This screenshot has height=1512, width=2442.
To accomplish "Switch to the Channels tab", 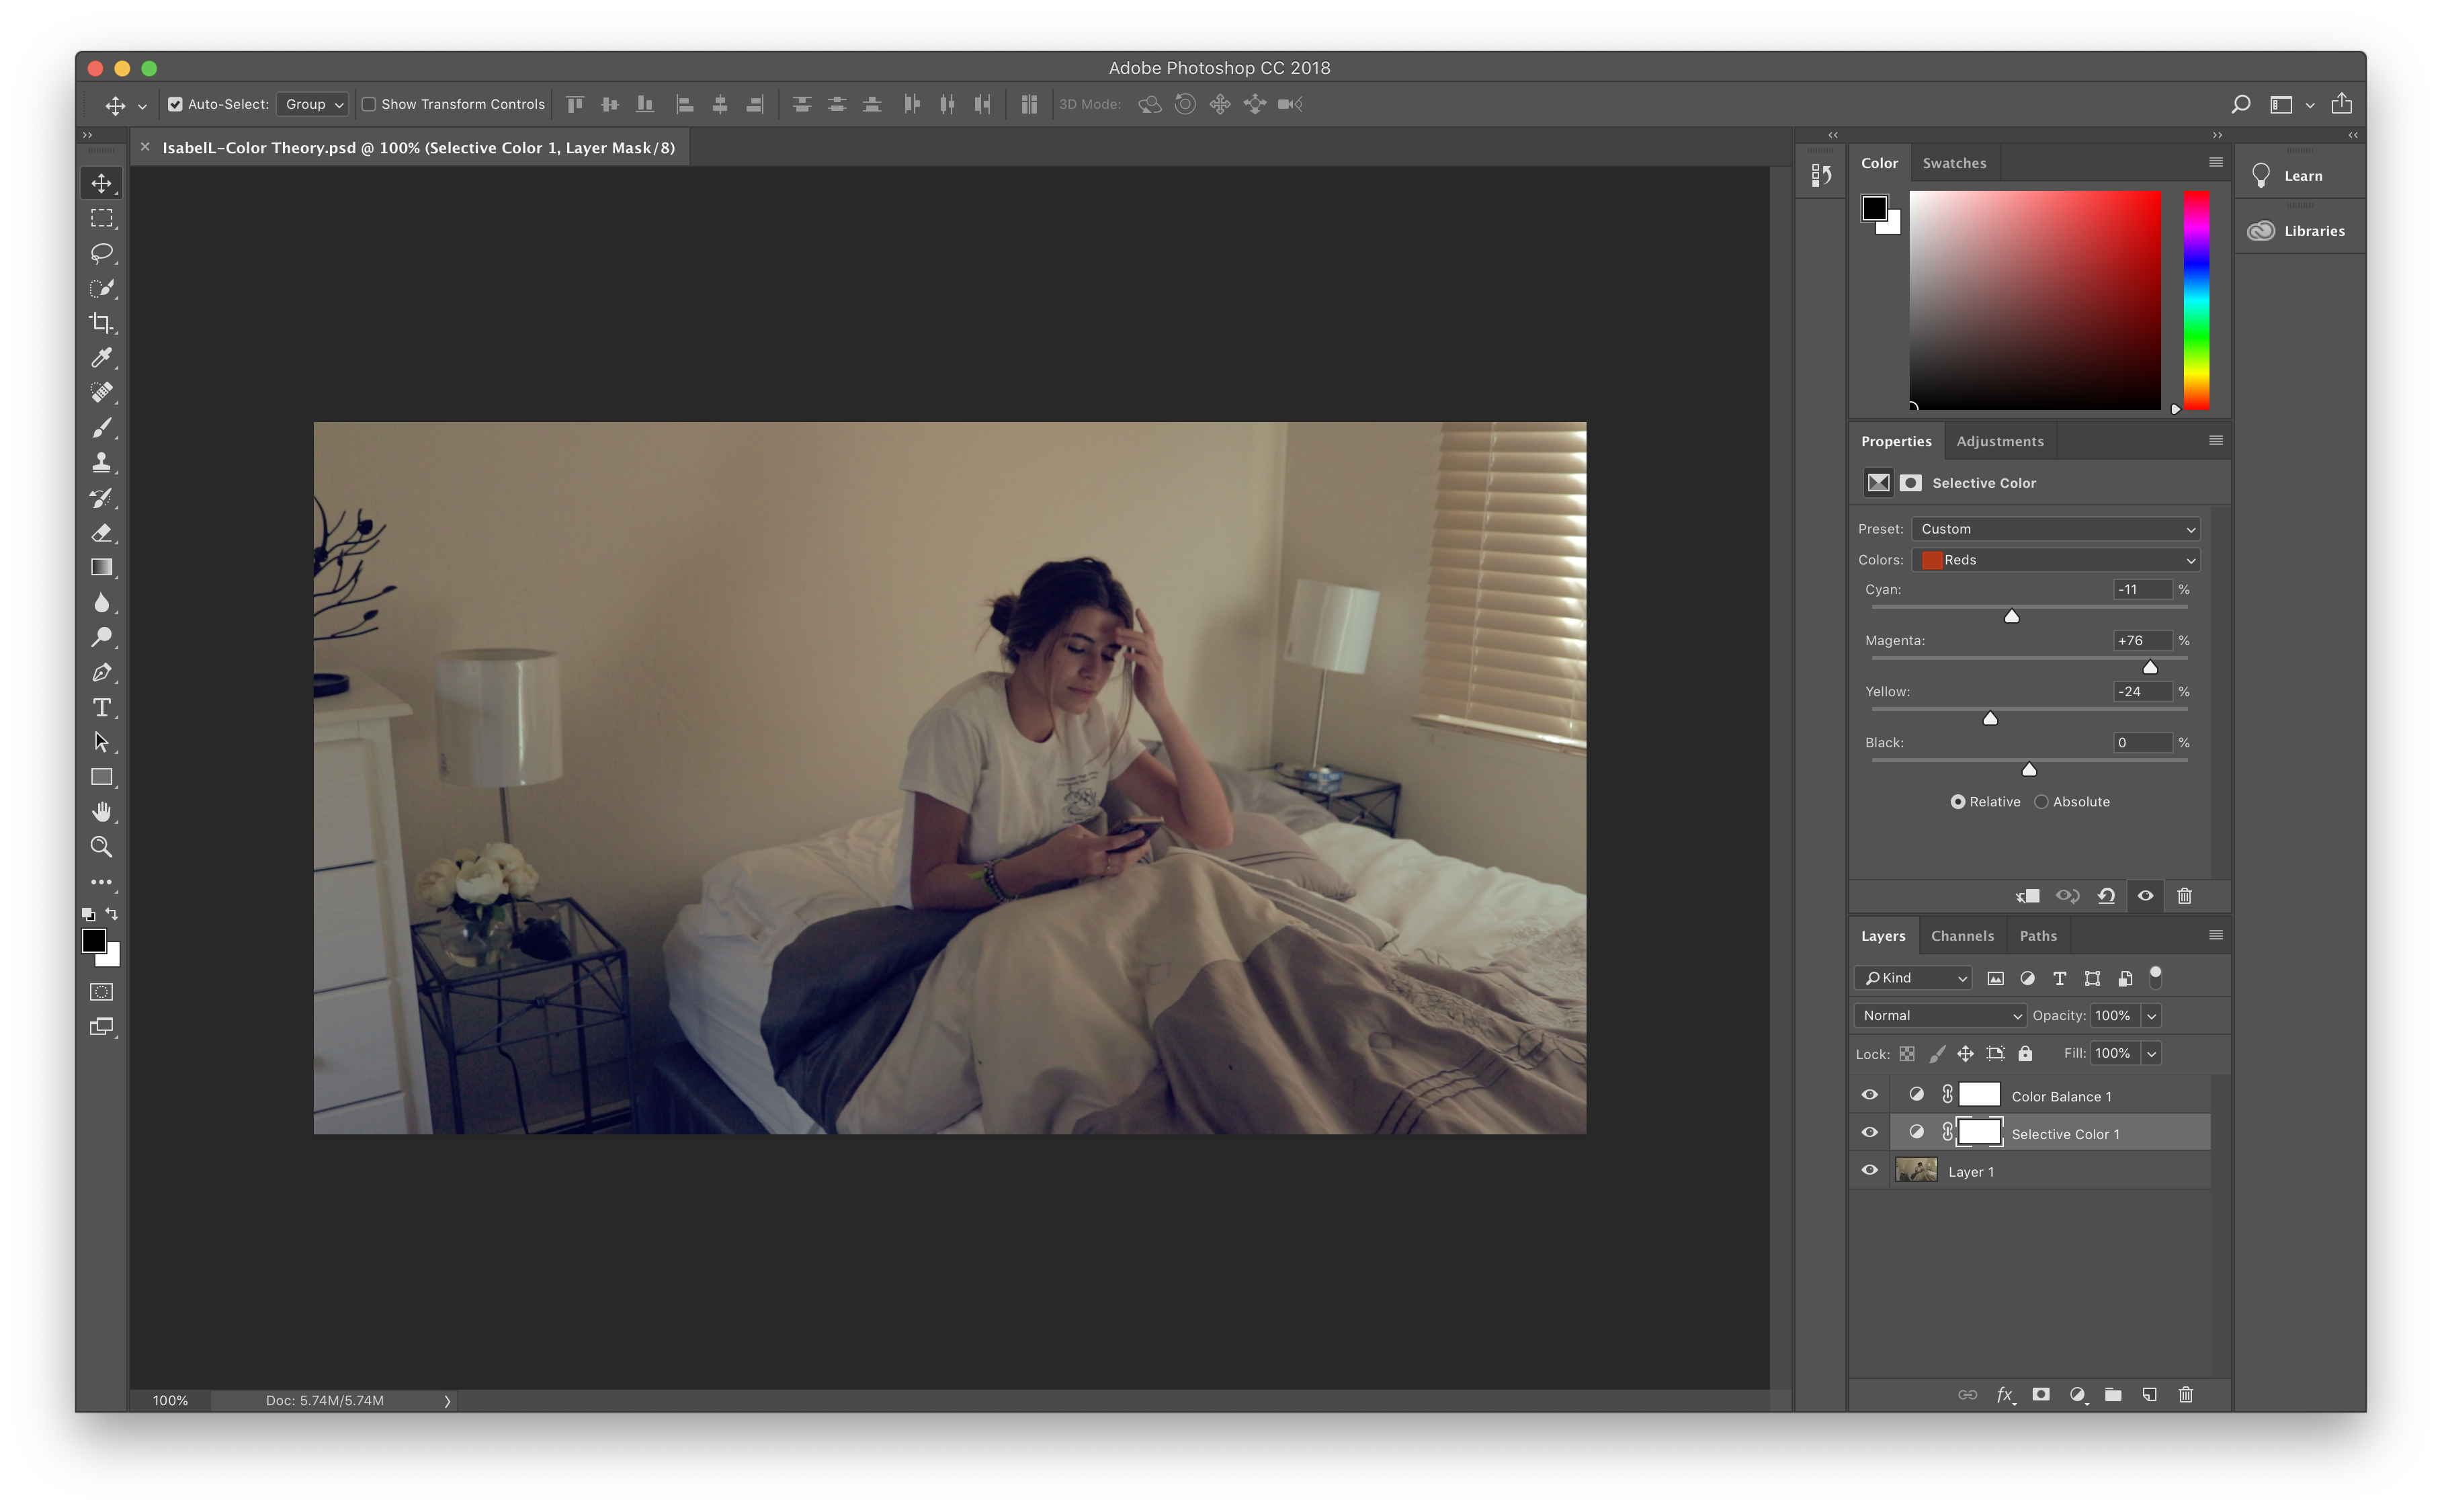I will pos(1961,936).
